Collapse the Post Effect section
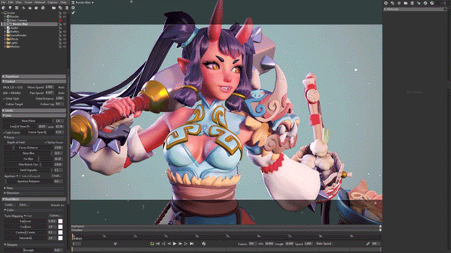The height and width of the screenshot is (253, 451). pos(3,199)
